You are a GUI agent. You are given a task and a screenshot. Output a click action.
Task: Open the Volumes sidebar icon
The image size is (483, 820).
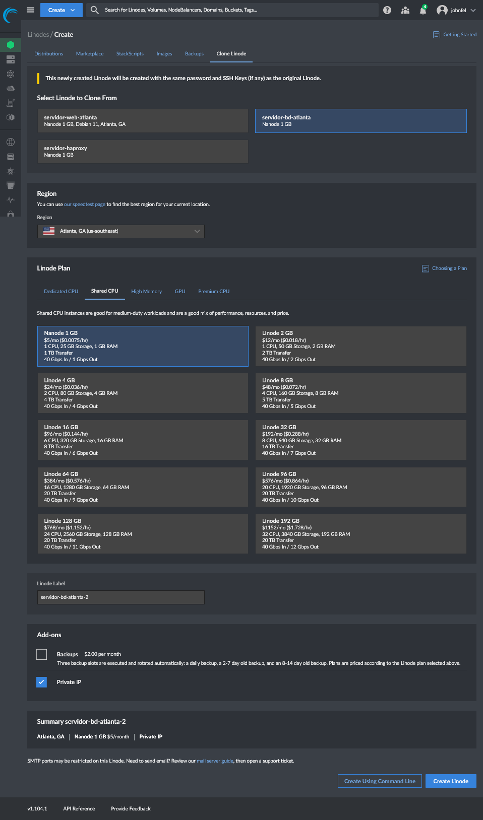click(11, 59)
